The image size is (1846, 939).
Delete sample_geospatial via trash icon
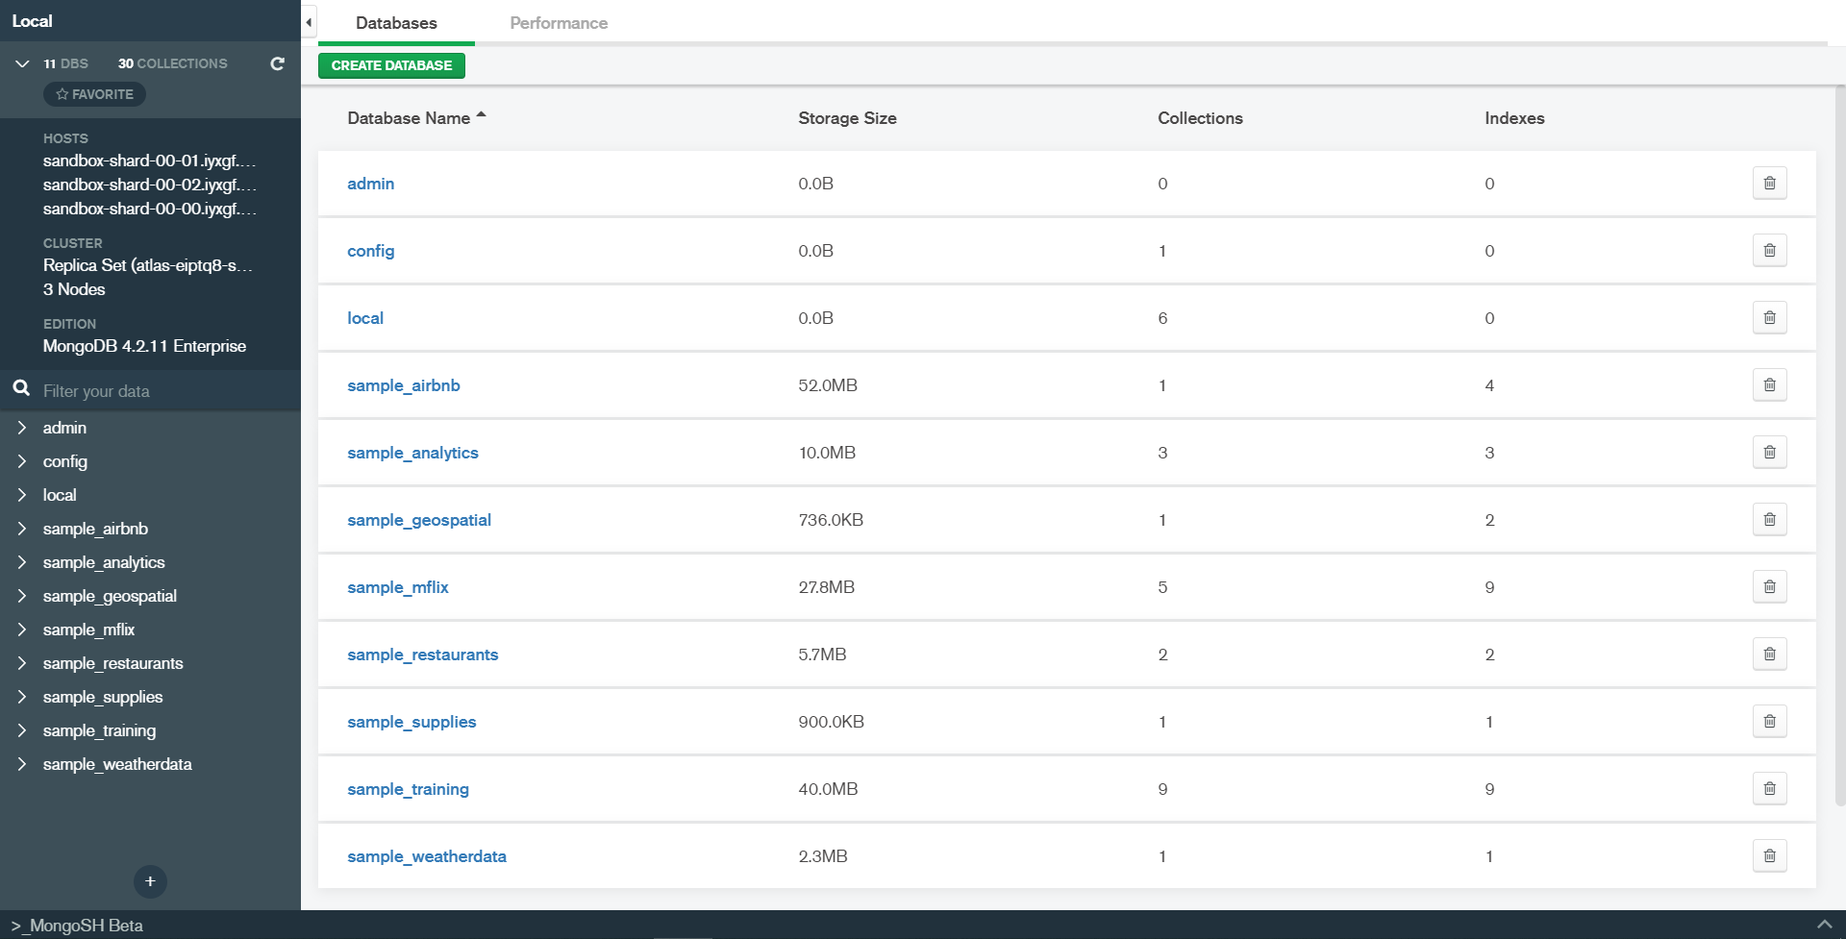click(1769, 520)
